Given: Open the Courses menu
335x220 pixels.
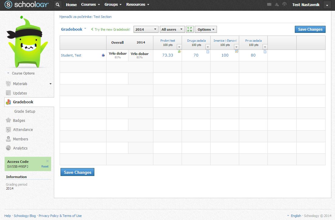Looking at the screenshot, I should (x=90, y=5).
